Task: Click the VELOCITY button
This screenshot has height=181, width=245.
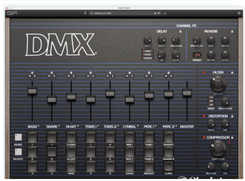Action: tap(18, 152)
